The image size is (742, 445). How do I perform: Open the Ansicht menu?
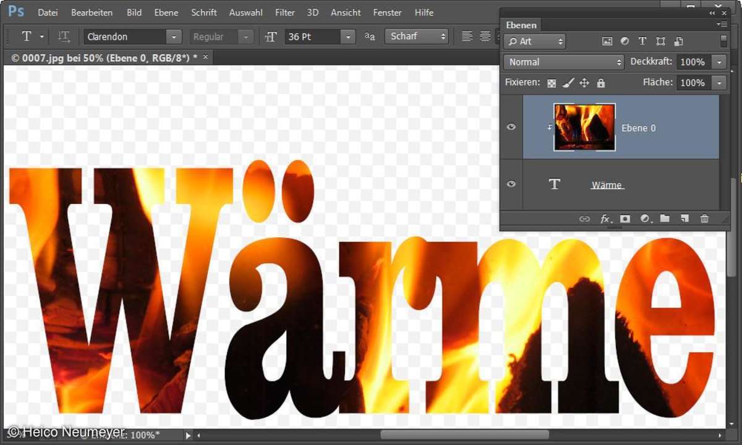(346, 12)
